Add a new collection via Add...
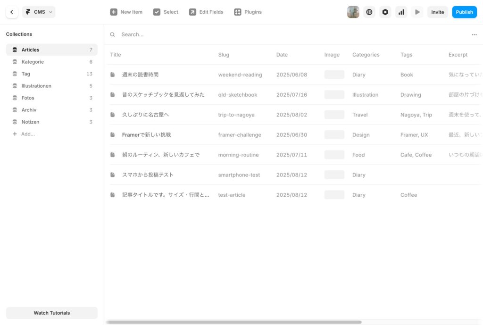The image size is (483, 325). click(x=27, y=134)
